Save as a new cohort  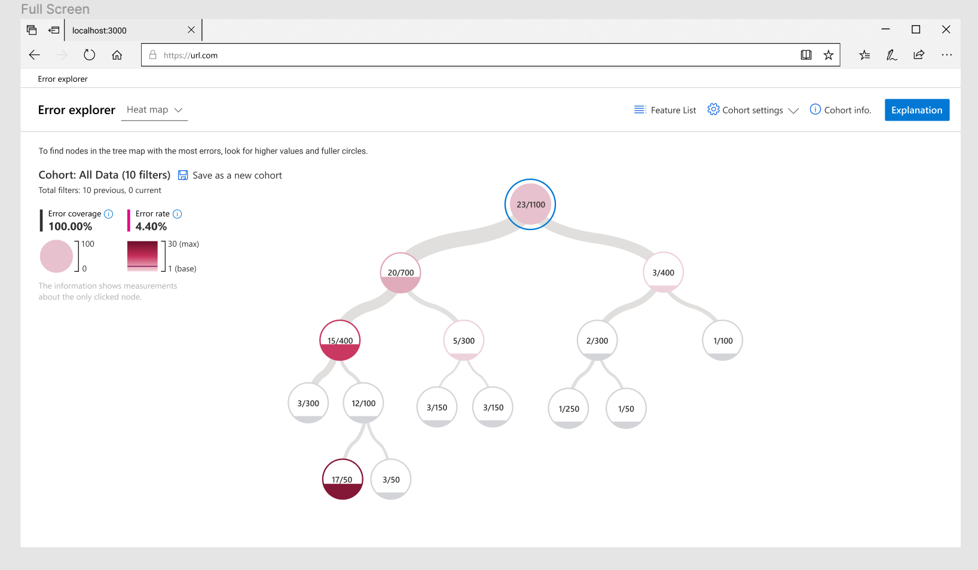pos(237,175)
